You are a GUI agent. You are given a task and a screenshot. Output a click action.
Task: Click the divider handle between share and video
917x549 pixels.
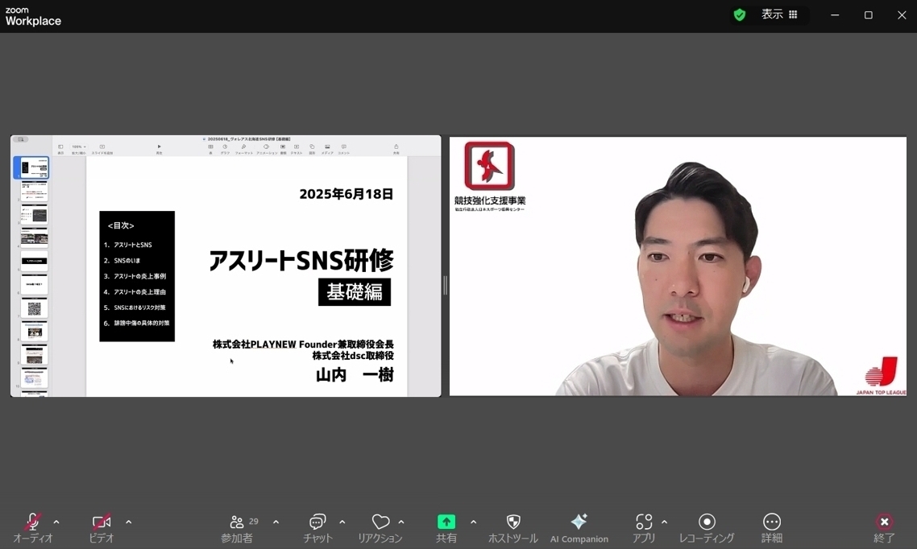point(445,285)
